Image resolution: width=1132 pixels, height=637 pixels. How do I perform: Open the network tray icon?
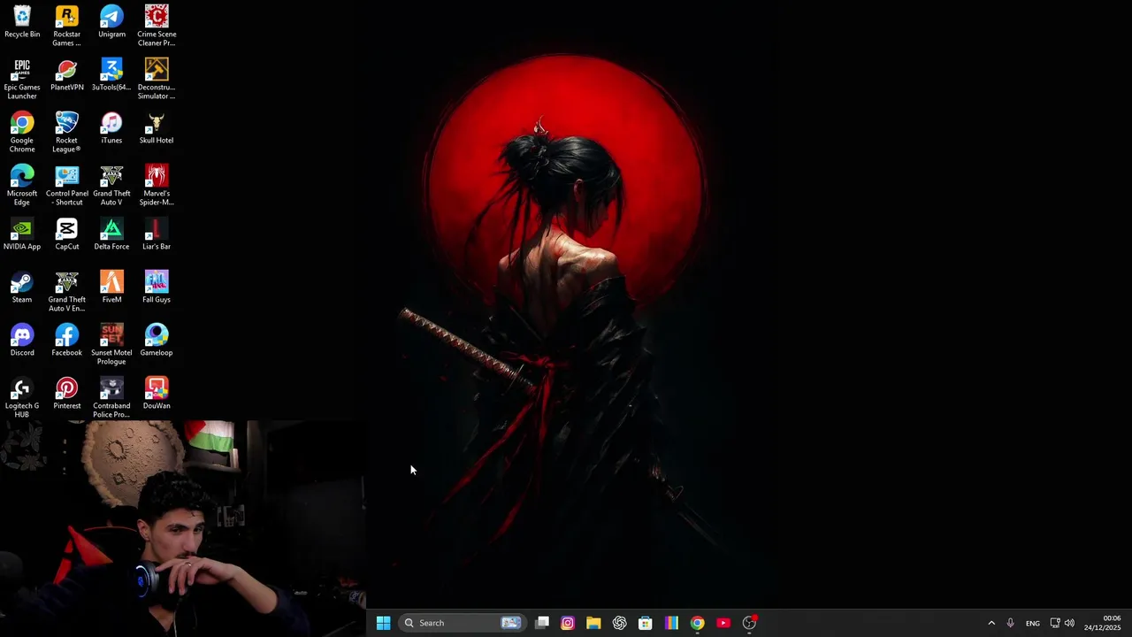(1054, 623)
